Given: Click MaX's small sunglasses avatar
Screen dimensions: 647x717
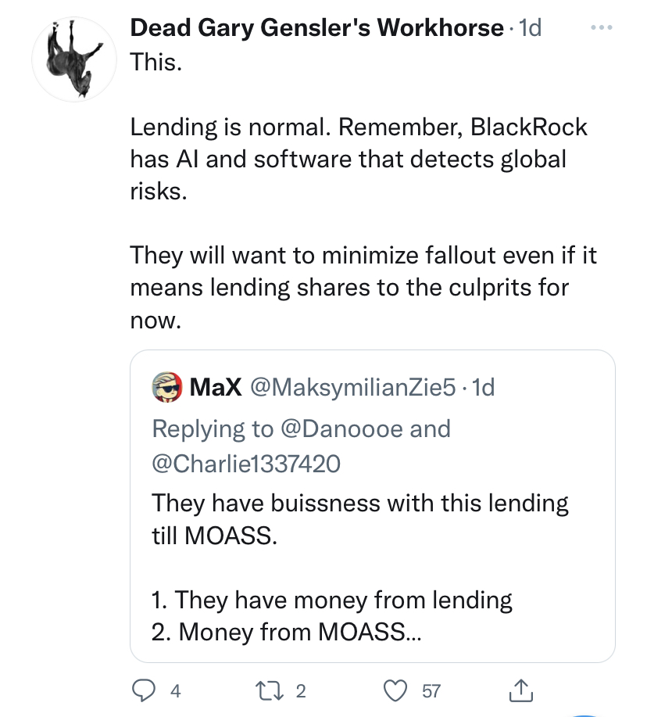Looking at the screenshot, I should pos(167,387).
